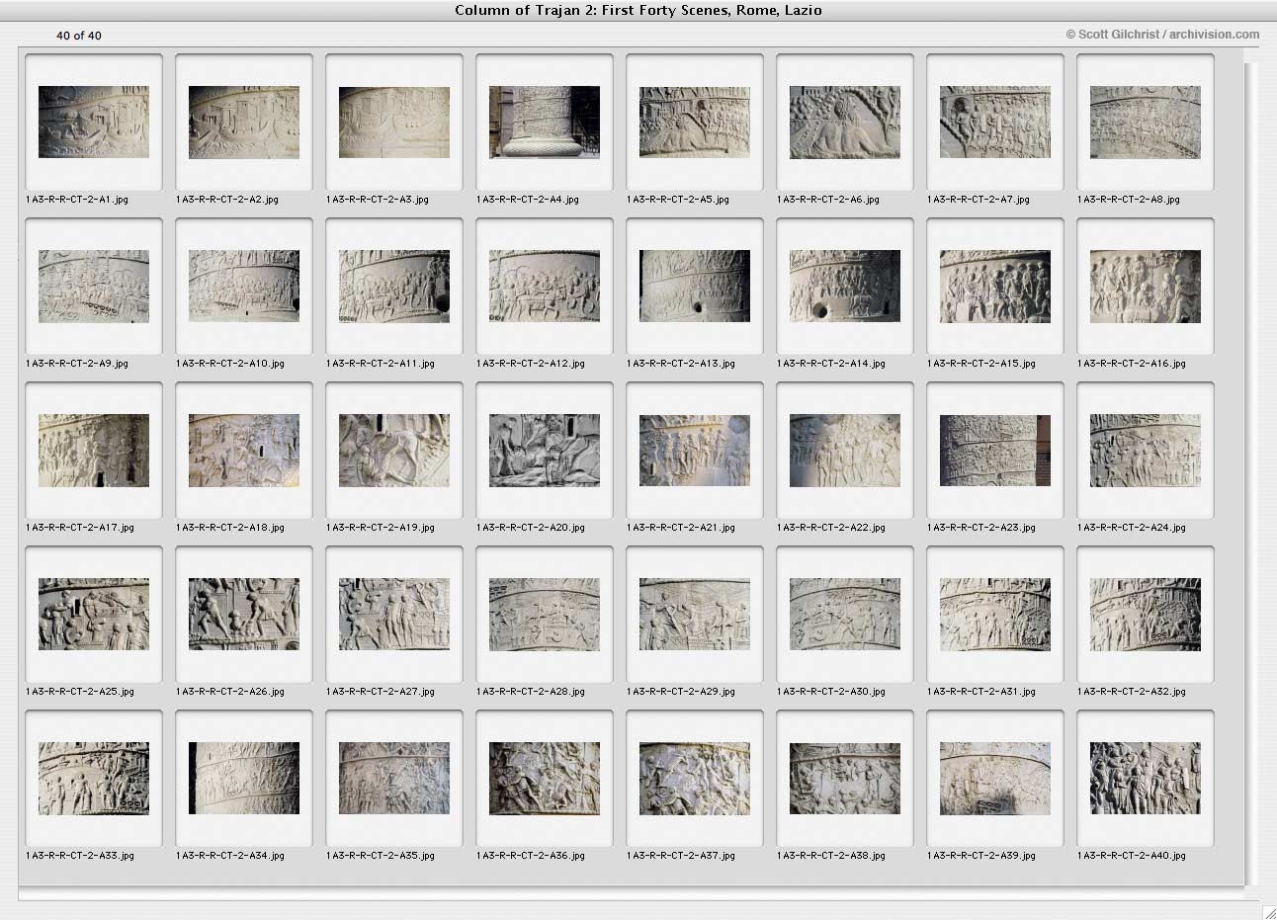1277x920 pixels.
Task: Click thumbnail 1A3-R-R-CT-2-A26.jpg
Action: 244,614
